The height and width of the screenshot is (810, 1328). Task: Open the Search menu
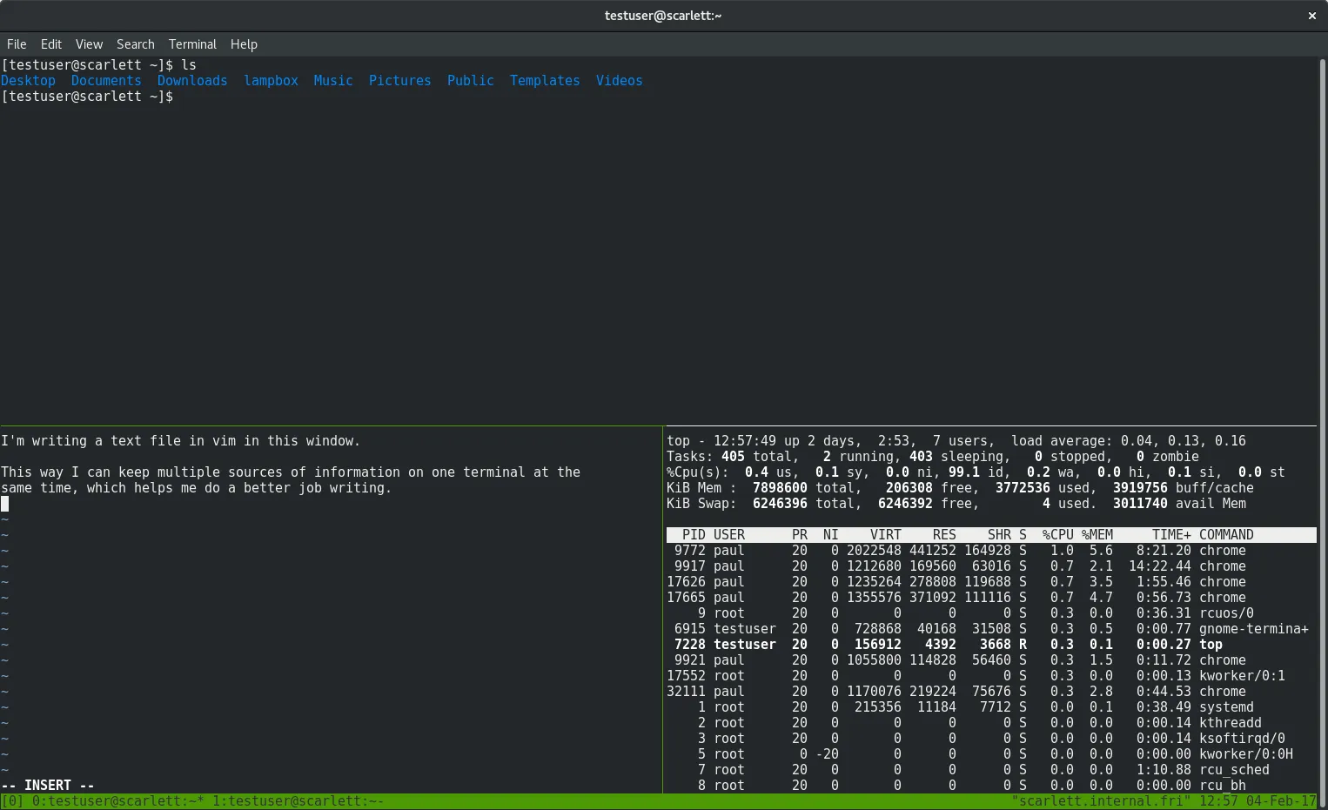135,44
